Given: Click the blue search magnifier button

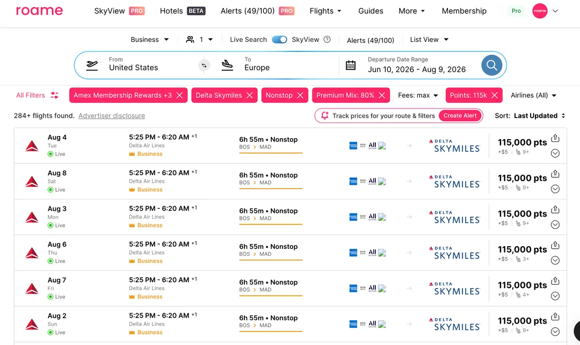Looking at the screenshot, I should tap(491, 65).
